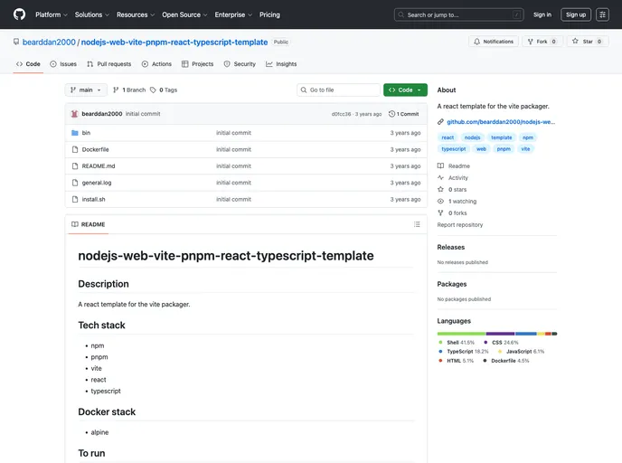Open the green Code dropdown
Image resolution: width=622 pixels, height=463 pixels.
click(x=405, y=90)
